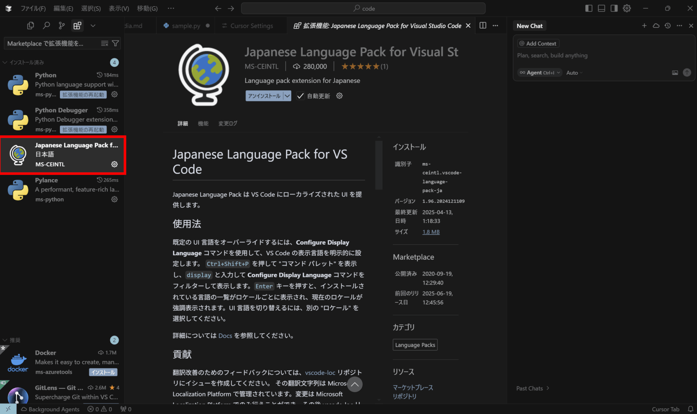Open 選択(S) menu
The width and height of the screenshot is (697, 414).
91,8
